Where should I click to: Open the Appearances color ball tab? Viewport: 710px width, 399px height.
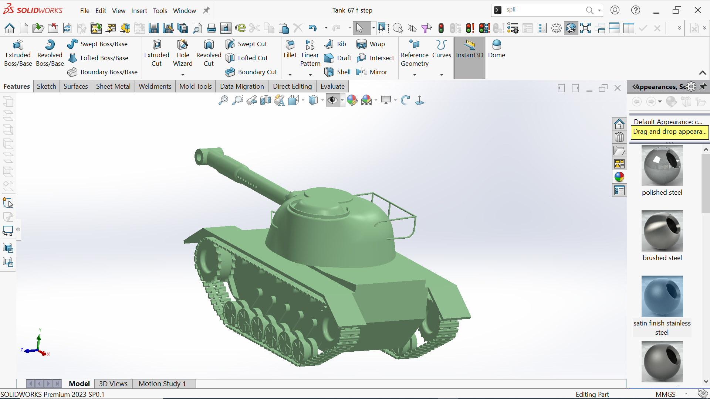click(619, 177)
